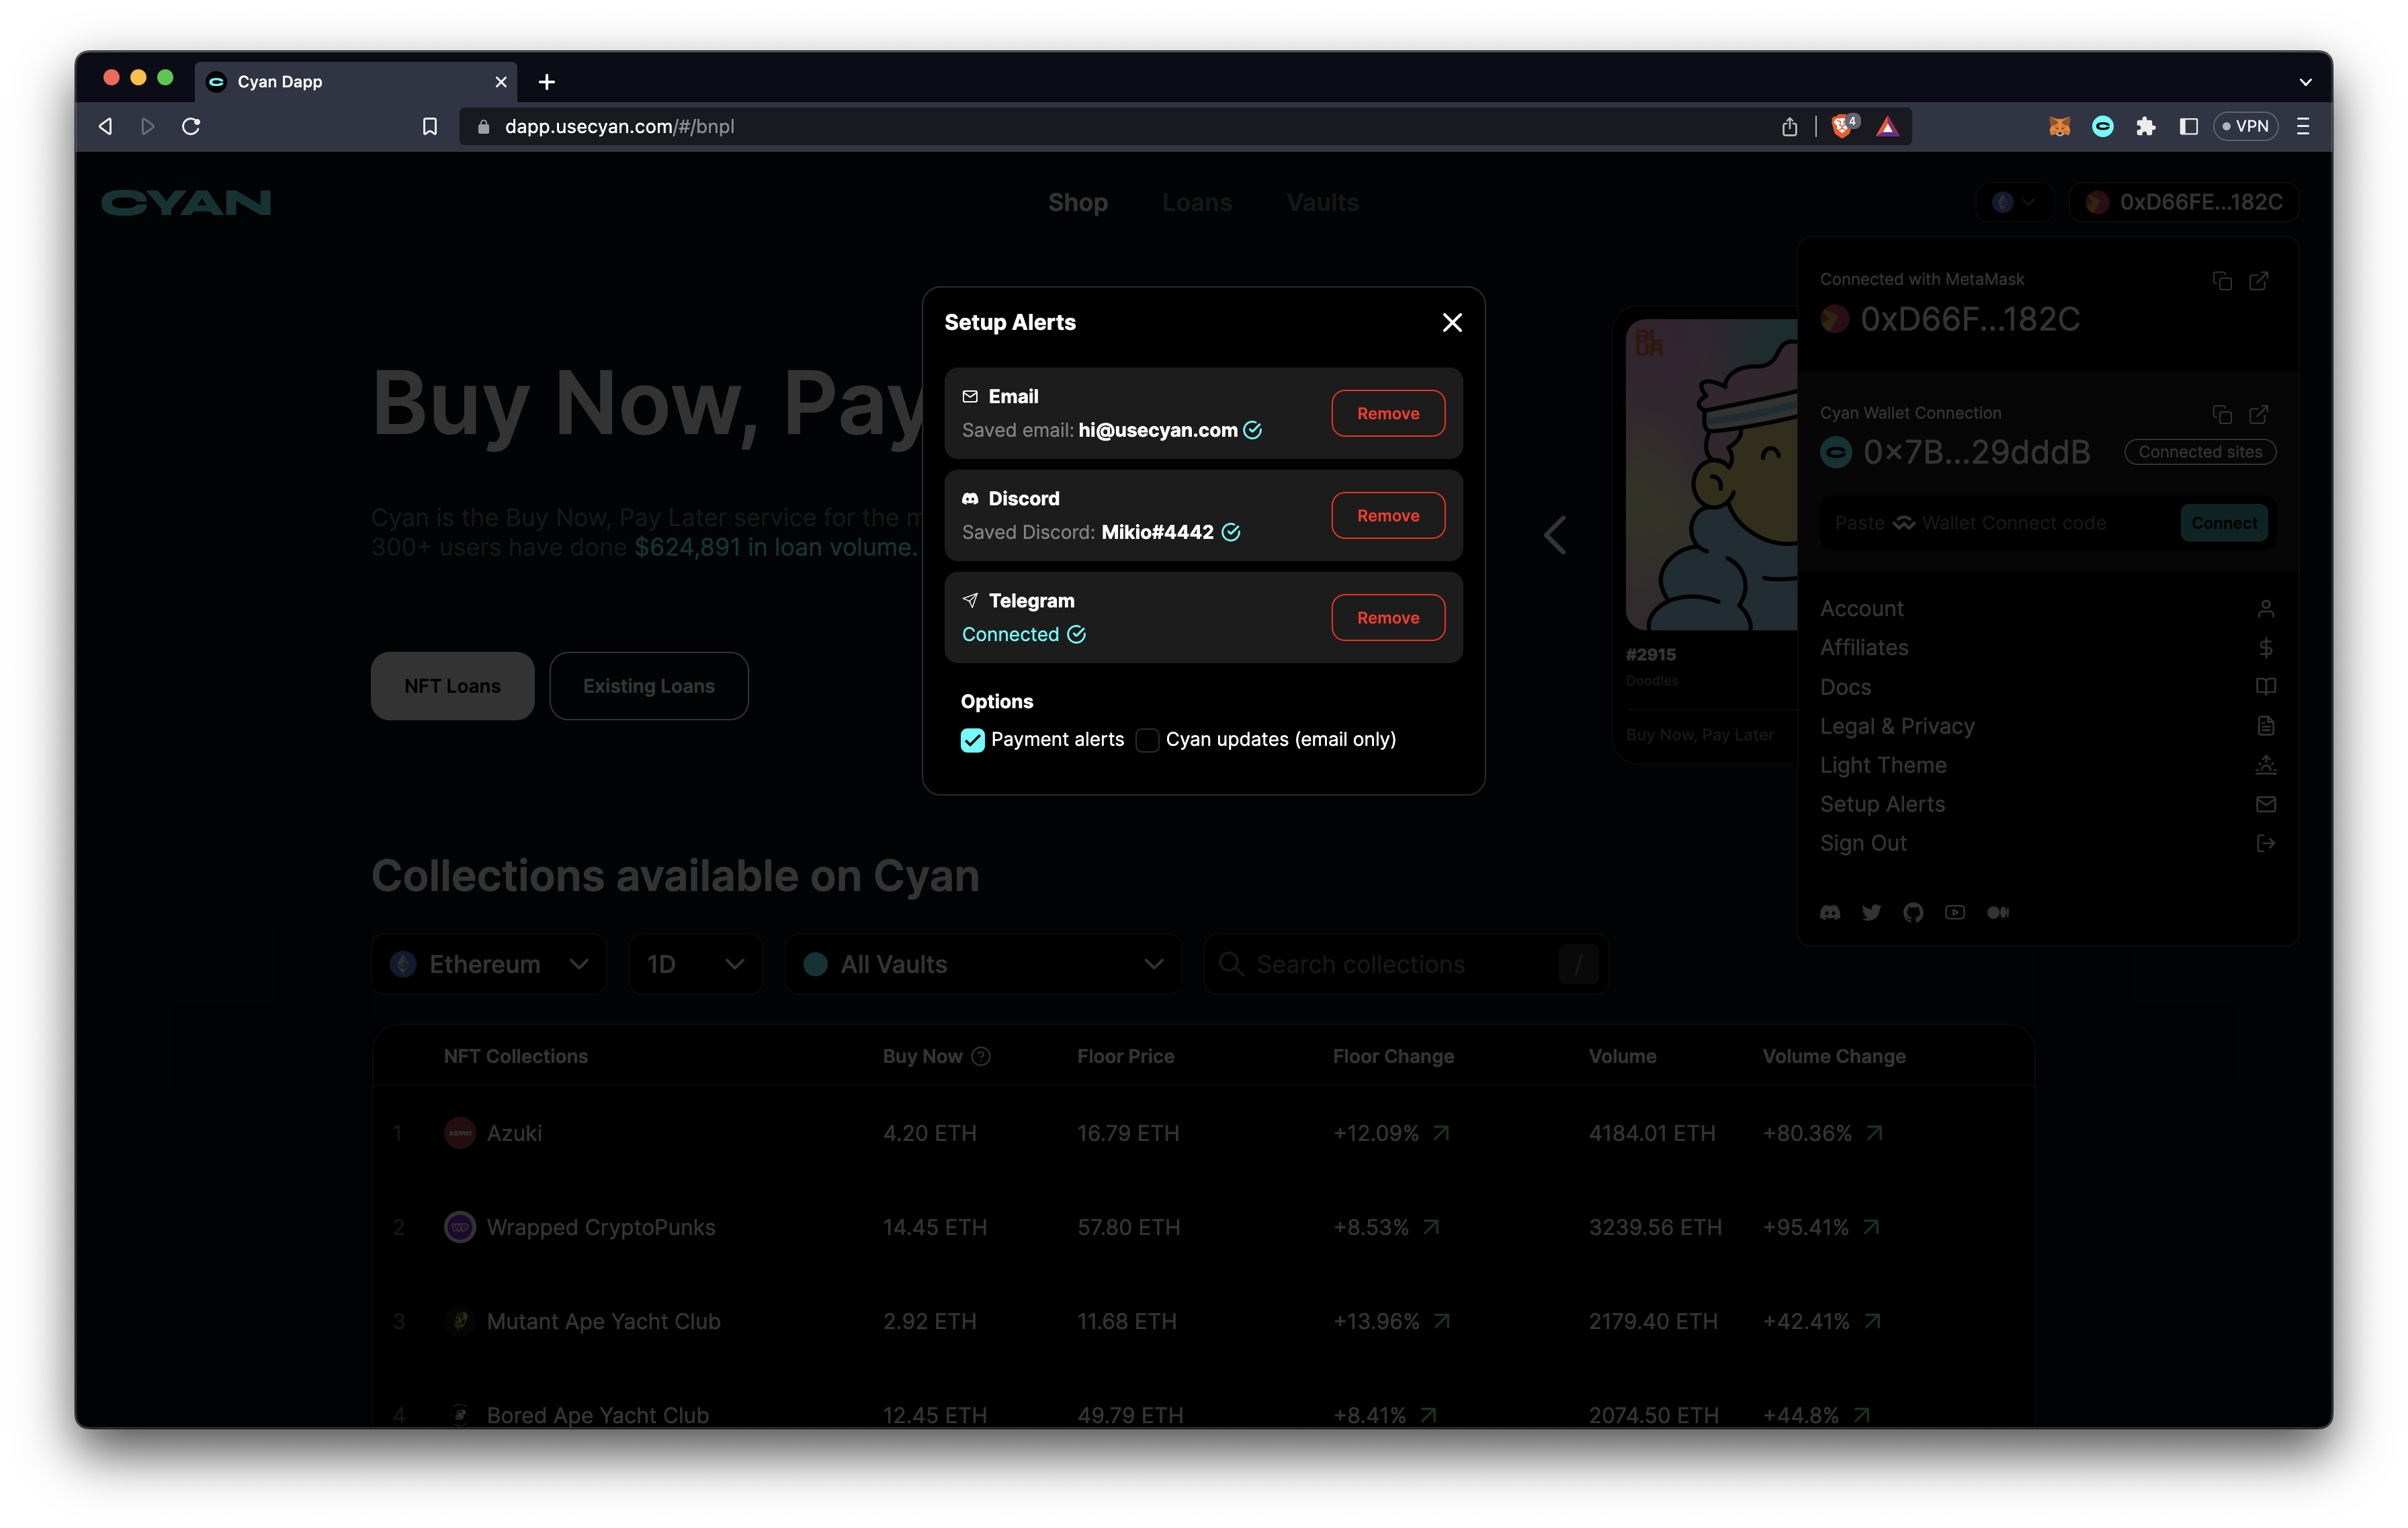Open the browser extensions puzzle icon
Viewport: 2408px width, 1528px height.
coord(2145,126)
